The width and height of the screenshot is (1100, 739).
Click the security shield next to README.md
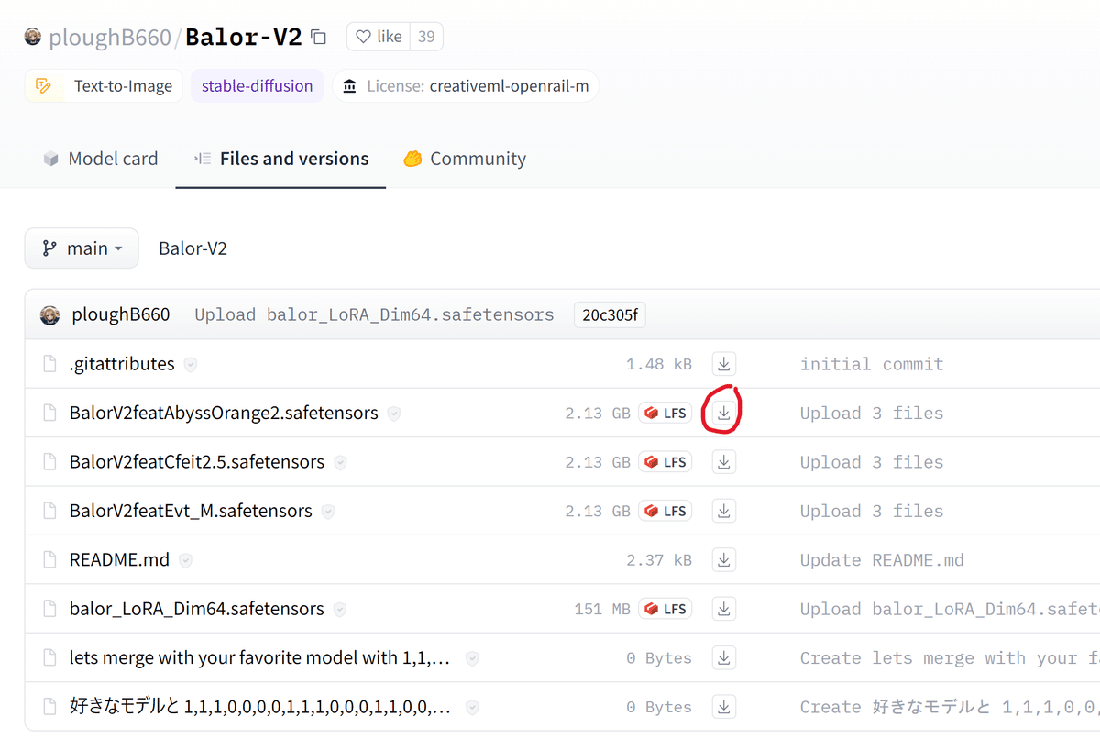click(185, 560)
